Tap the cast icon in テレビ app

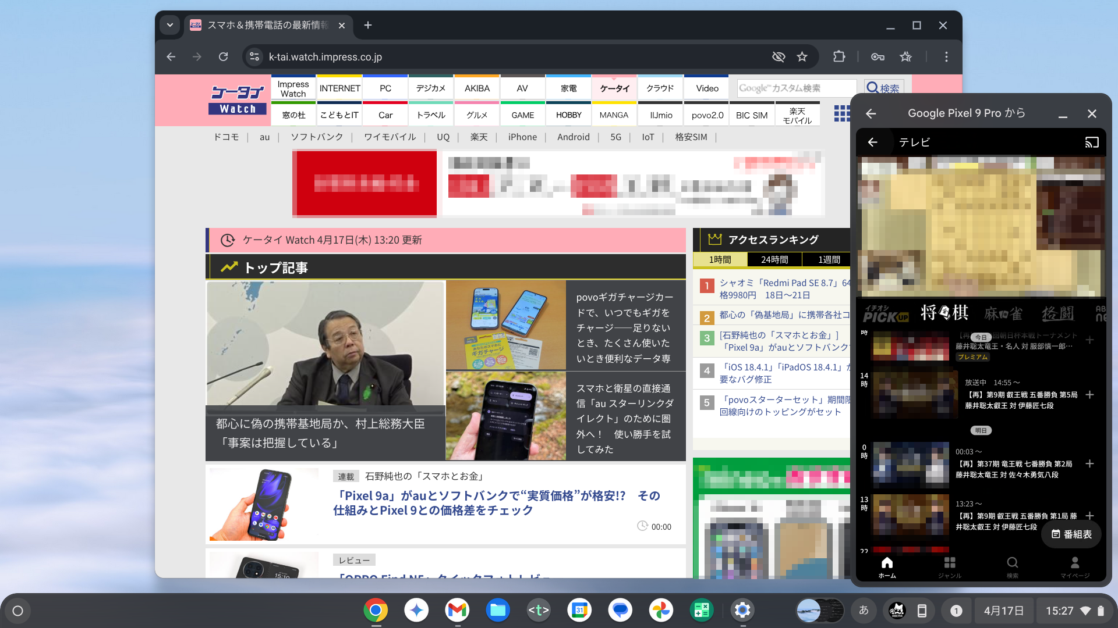[1092, 142]
